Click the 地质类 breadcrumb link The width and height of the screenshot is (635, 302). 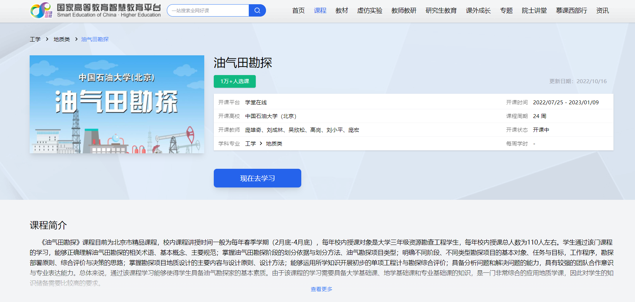pyautogui.click(x=61, y=39)
